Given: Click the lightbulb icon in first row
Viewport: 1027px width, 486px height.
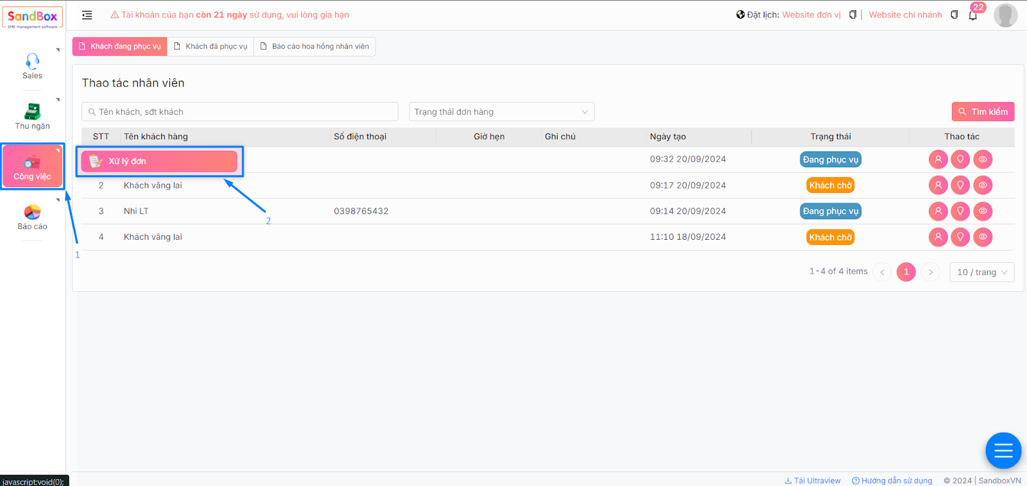Looking at the screenshot, I should click(960, 160).
